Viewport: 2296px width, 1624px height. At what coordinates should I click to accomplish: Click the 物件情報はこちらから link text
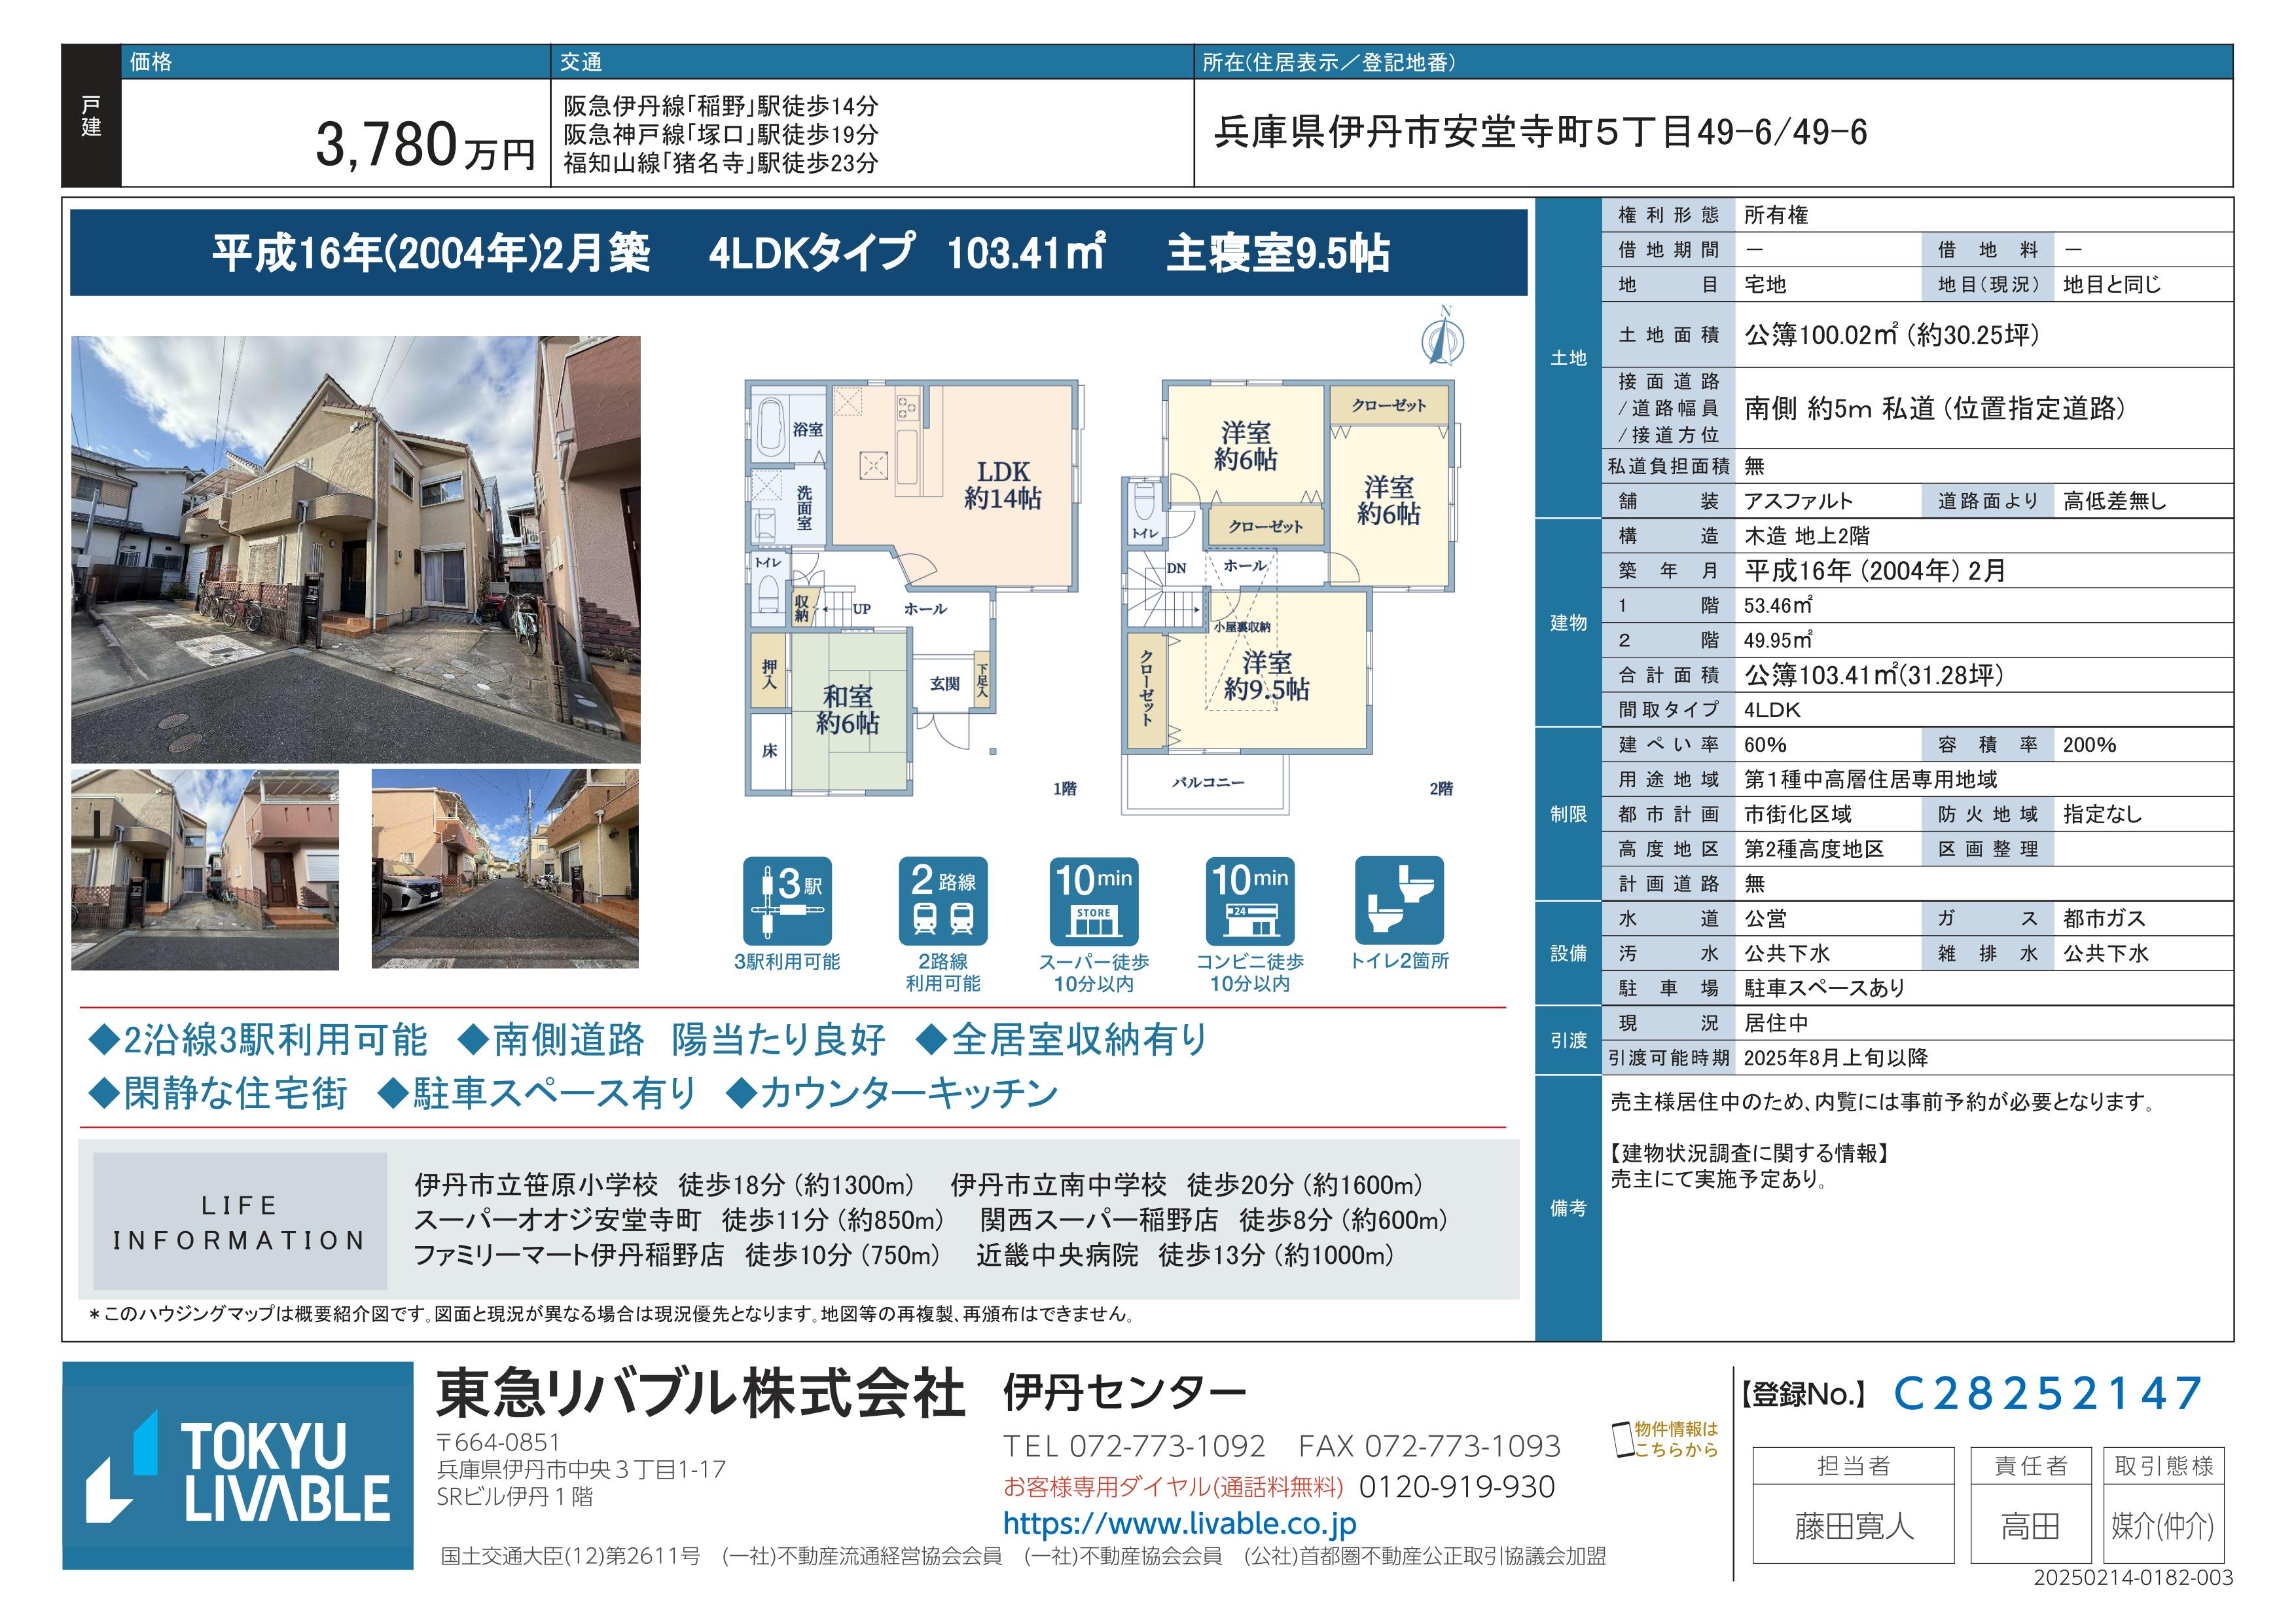[1676, 1439]
